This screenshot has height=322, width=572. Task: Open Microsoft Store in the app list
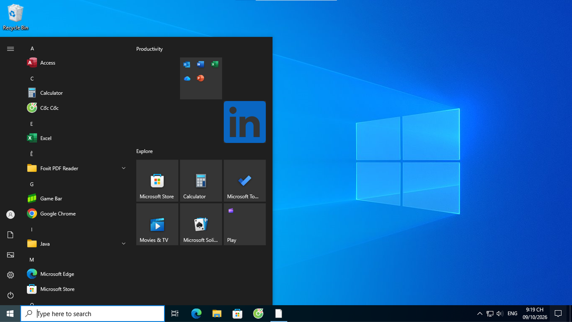pyautogui.click(x=76, y=289)
